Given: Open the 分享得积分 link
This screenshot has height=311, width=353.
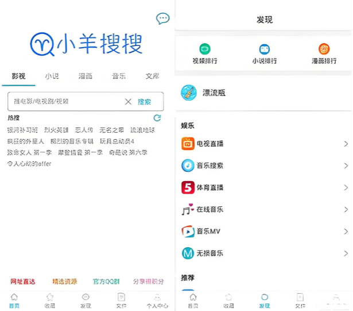Looking at the screenshot, I should tap(148, 282).
